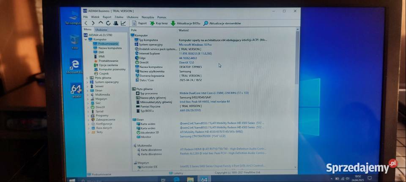The height and width of the screenshot is (182, 406).
Task: Expand the Płyta główna tree node
Action: coord(88,78)
